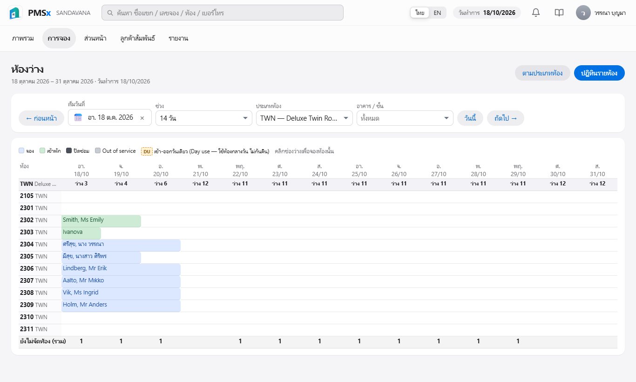Click the เข้าพัก legend color swatch
This screenshot has width=636, height=382.
click(42, 151)
